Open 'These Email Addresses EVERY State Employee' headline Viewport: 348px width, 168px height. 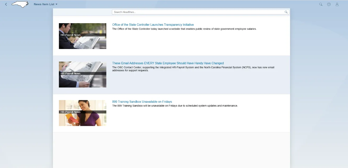tap(168, 63)
